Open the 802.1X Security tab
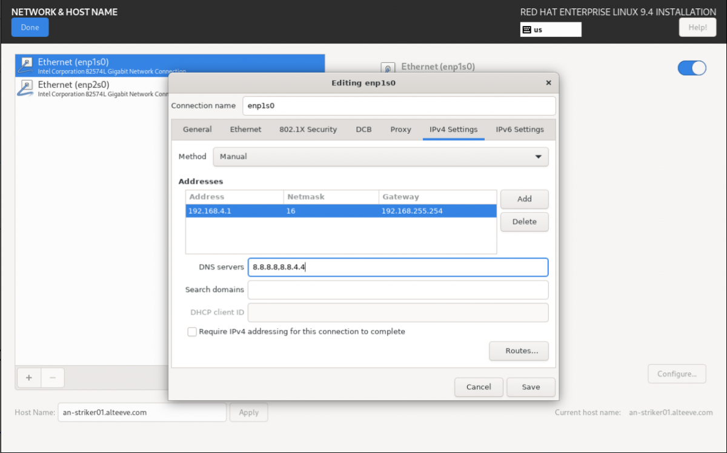The width and height of the screenshot is (727, 453). [x=308, y=130]
